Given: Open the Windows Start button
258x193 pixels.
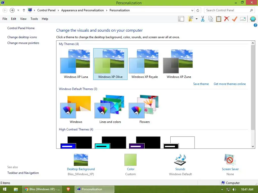Looking at the screenshot, I should point(5,189).
